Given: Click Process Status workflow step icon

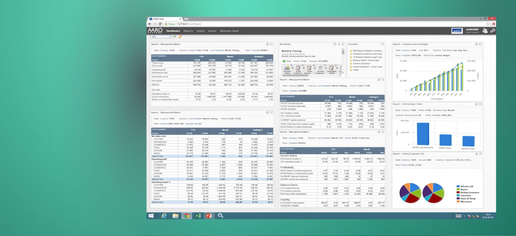Looking at the screenshot, I should point(287,68).
